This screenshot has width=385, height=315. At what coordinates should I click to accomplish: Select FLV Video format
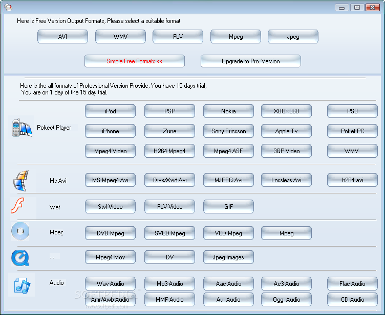pos(169,207)
